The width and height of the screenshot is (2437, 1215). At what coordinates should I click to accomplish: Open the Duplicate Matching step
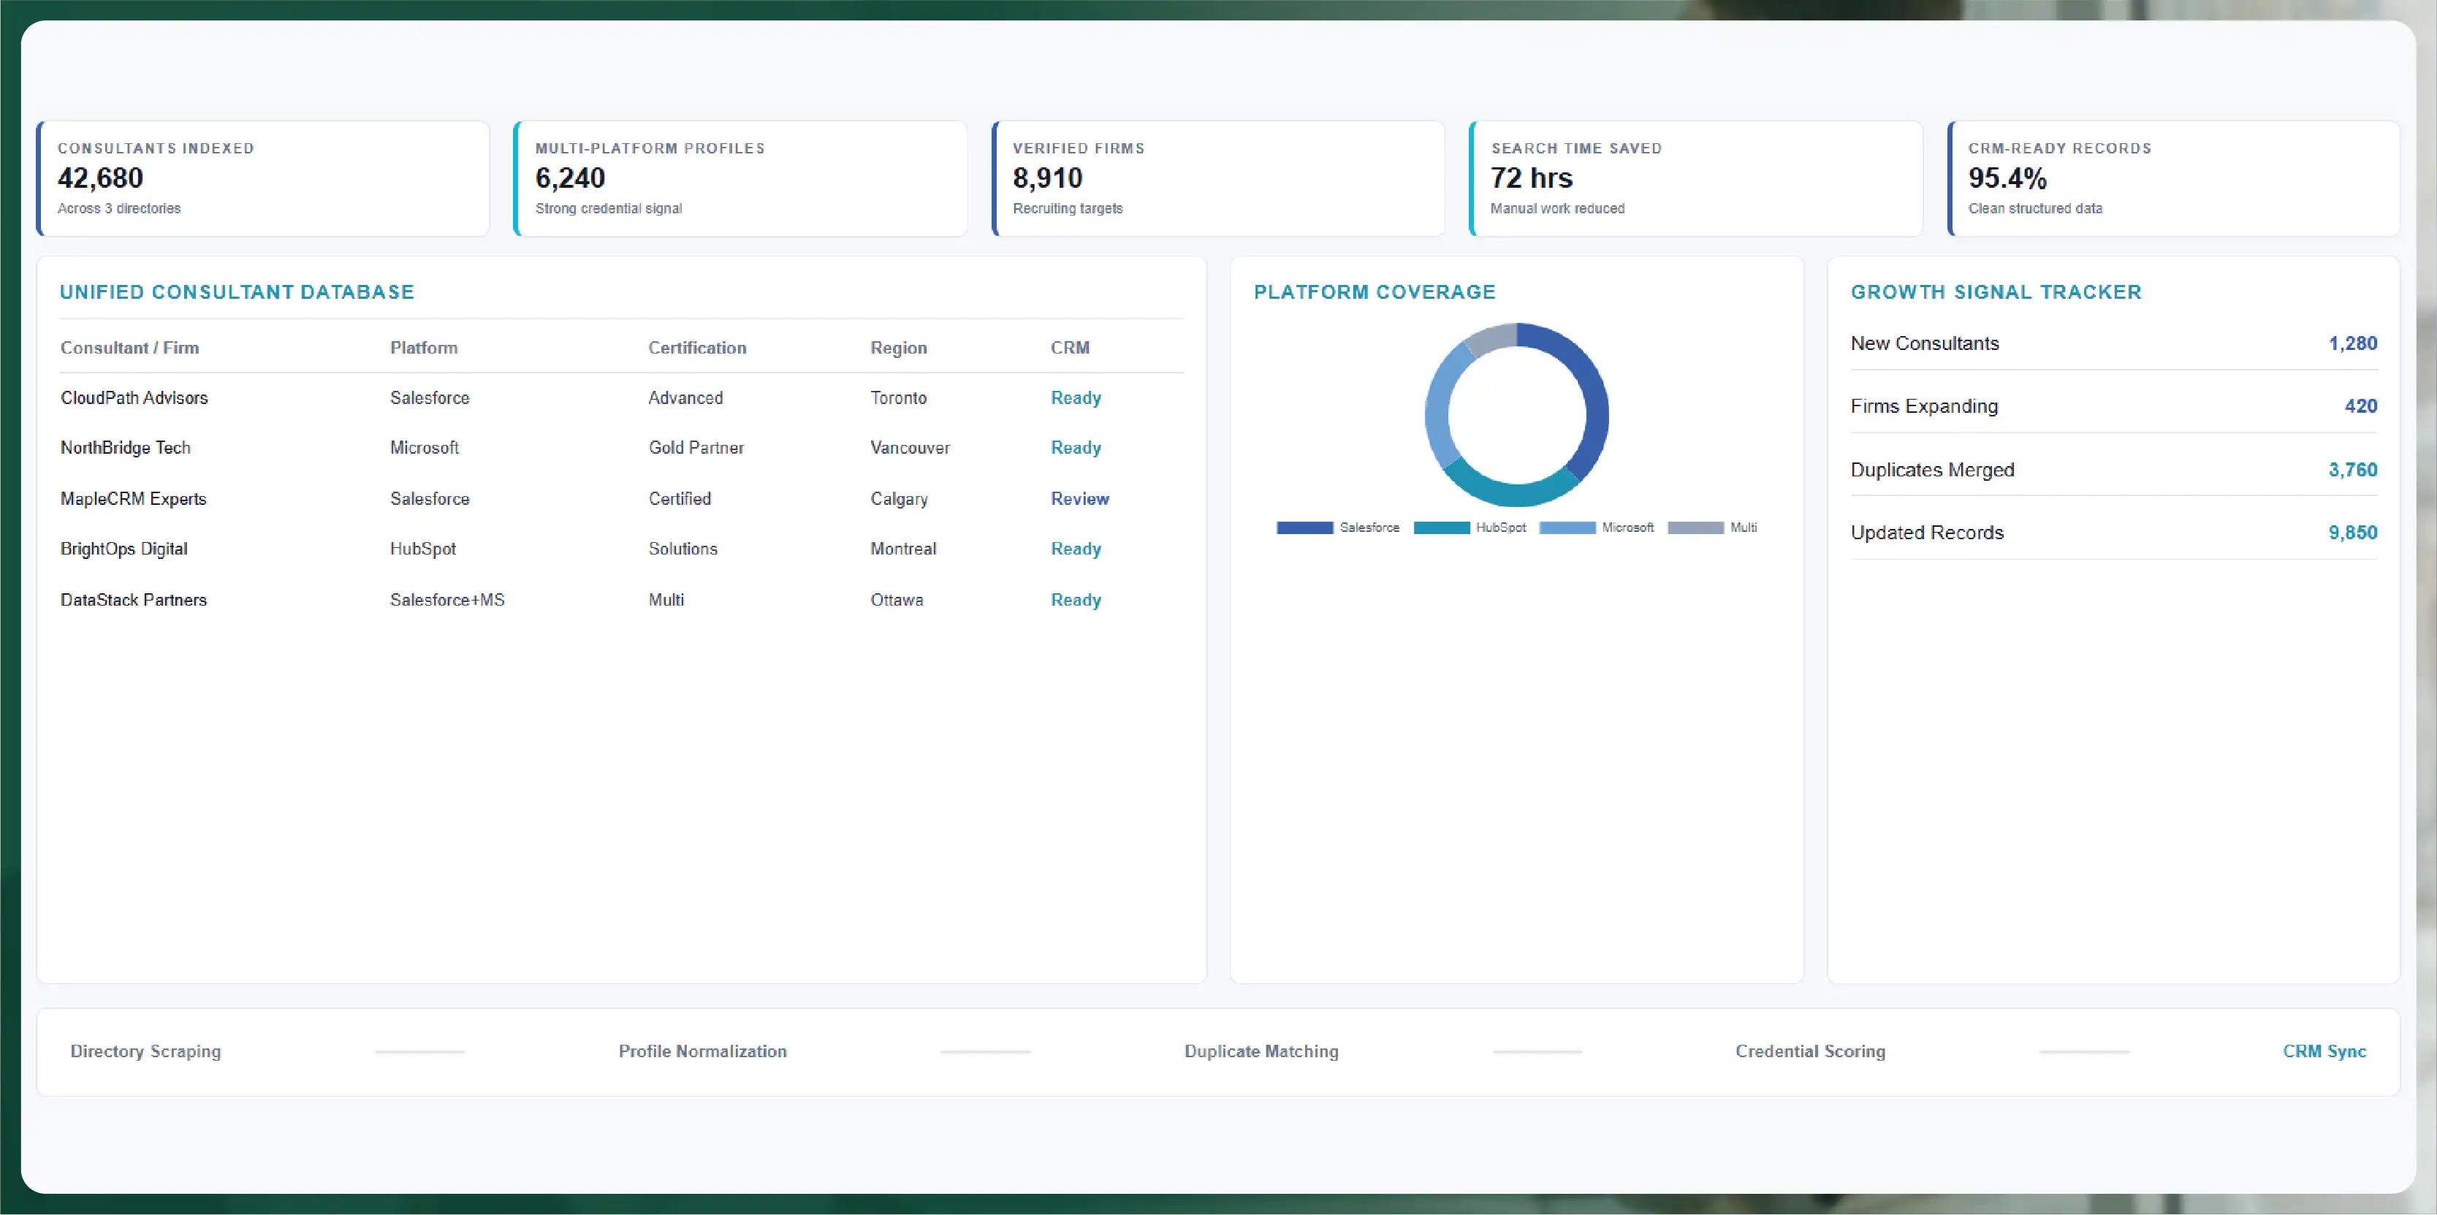point(1261,1051)
